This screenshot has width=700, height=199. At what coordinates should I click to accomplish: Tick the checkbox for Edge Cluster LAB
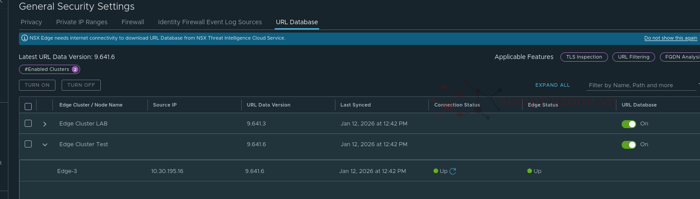(28, 123)
